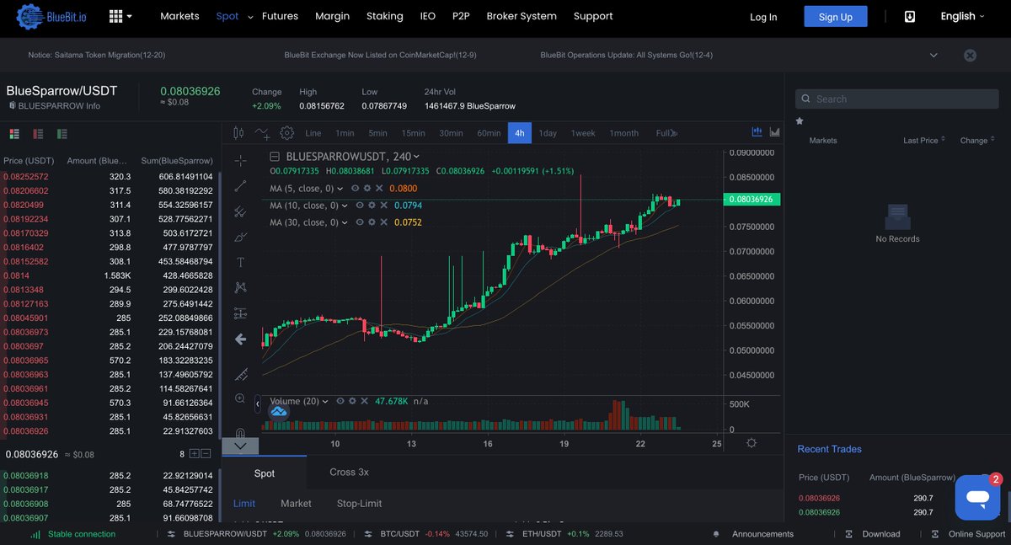
Task: Show only buy orders in order book
Action: pos(62,134)
